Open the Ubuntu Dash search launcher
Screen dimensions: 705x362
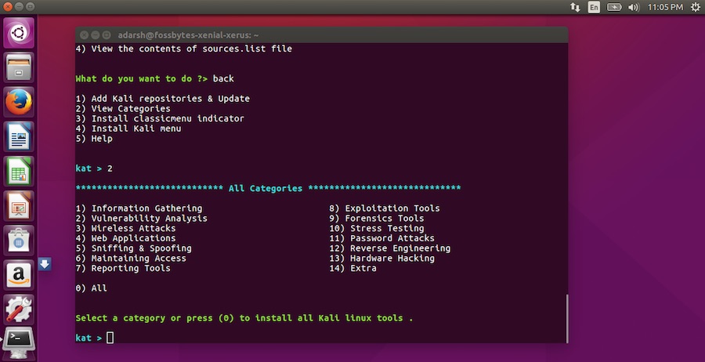pyautogui.click(x=18, y=33)
